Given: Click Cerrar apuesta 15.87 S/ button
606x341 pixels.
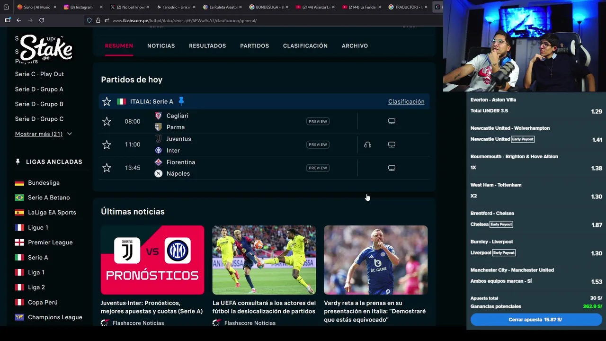Looking at the screenshot, I should [535, 320].
